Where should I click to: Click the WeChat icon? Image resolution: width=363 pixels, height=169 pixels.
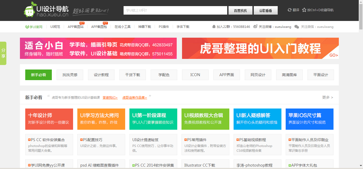click(x=297, y=27)
